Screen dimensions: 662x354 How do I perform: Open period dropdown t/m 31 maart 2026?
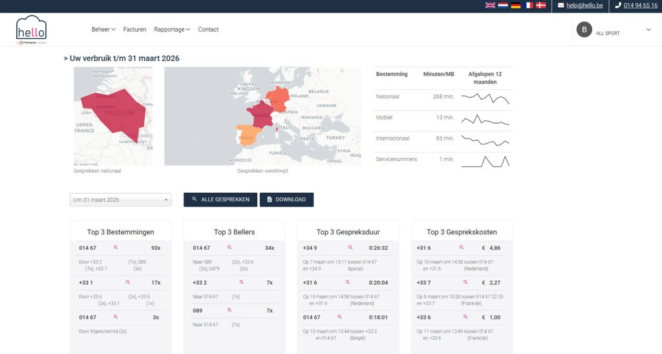click(x=120, y=200)
